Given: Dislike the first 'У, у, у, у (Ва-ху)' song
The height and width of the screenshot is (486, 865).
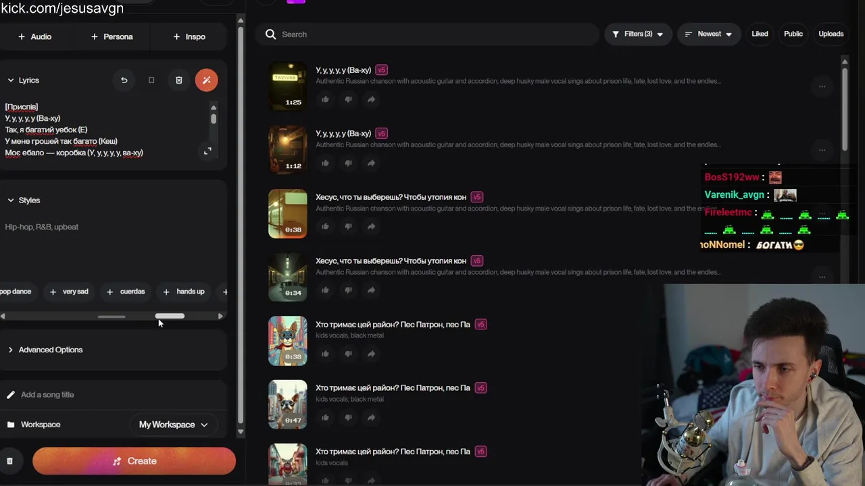Looking at the screenshot, I should pos(348,99).
